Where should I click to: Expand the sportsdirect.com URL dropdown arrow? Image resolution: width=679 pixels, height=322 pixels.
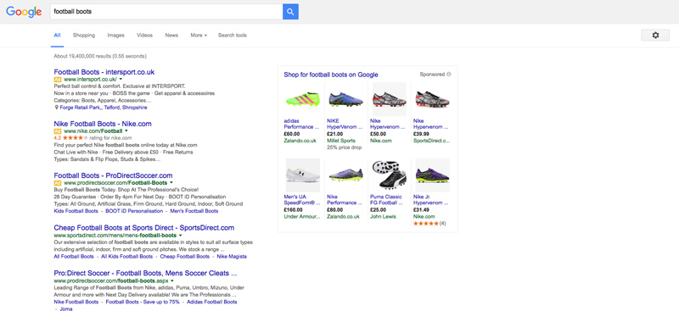pyautogui.click(x=181, y=236)
